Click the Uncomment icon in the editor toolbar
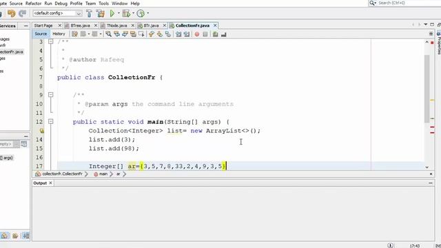This screenshot has height=248, width=441. pos(215,34)
